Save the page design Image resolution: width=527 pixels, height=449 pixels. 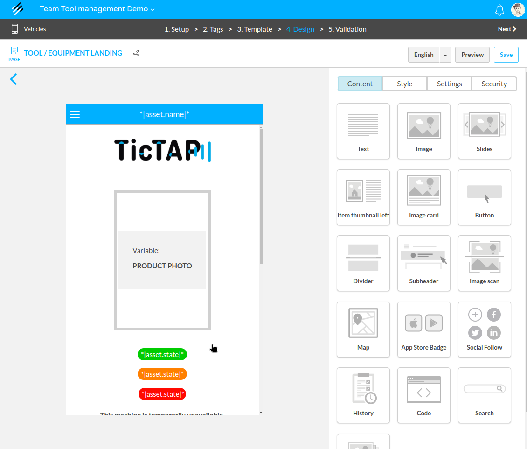pos(506,55)
